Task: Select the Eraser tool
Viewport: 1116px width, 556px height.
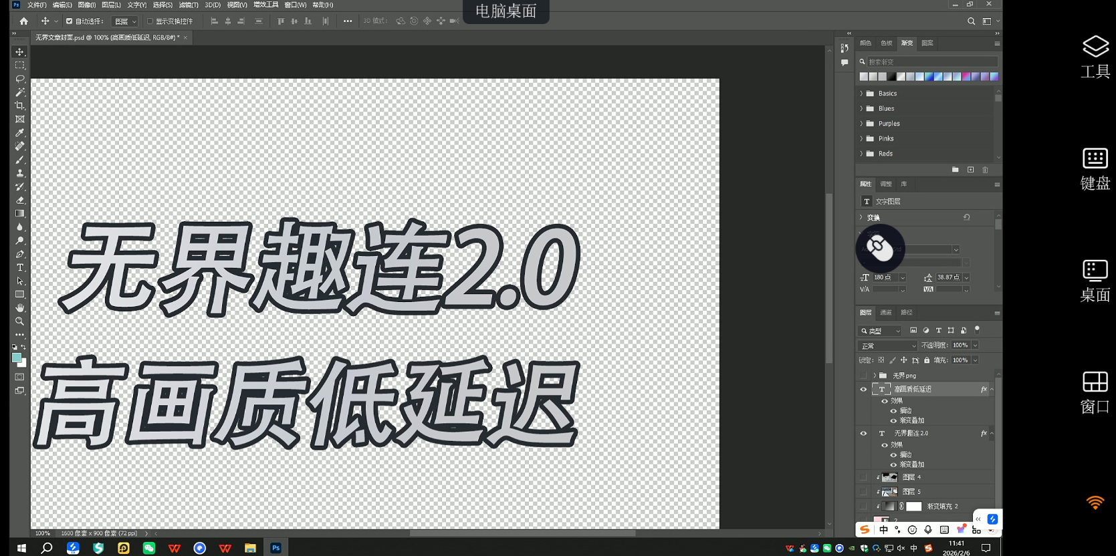Action: coord(20,200)
